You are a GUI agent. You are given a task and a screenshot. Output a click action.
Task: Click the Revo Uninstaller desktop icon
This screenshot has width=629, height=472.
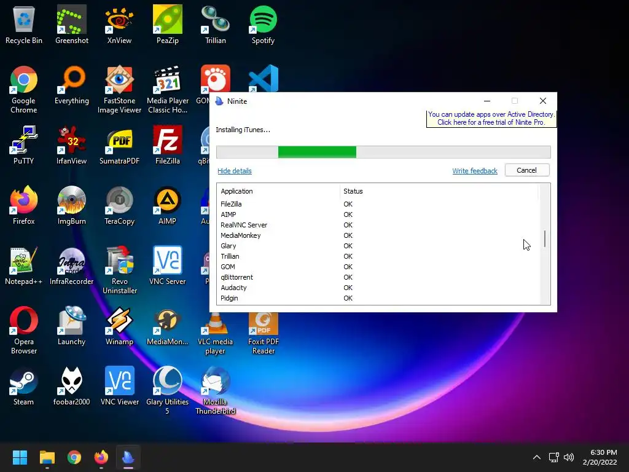[119, 270]
